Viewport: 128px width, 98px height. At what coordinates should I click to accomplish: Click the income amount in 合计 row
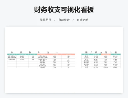(x=96, y=68)
